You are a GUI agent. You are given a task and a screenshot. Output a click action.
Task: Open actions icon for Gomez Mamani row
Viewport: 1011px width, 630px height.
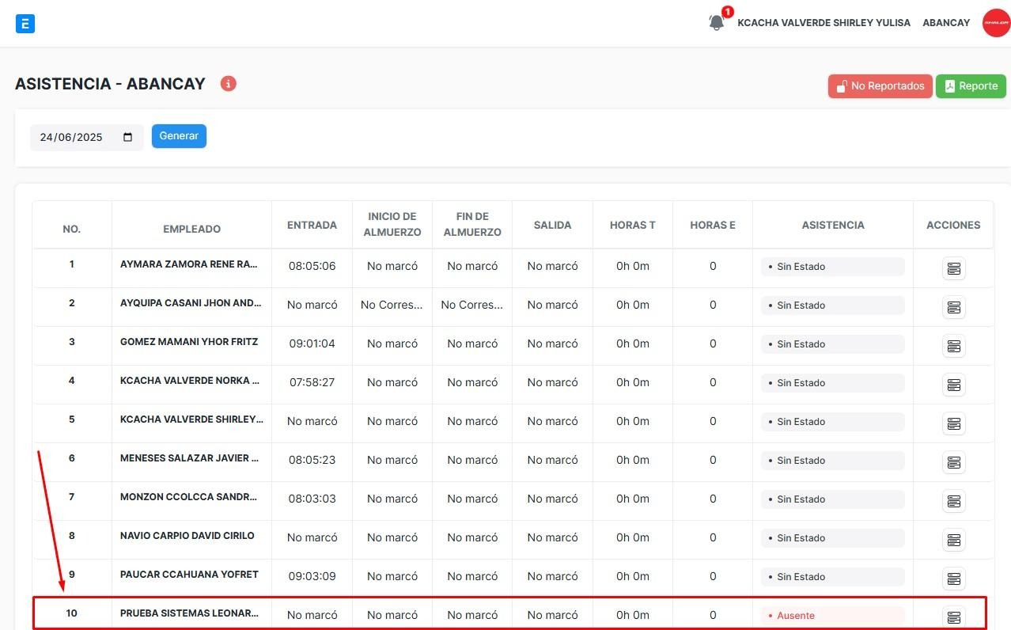(x=953, y=347)
